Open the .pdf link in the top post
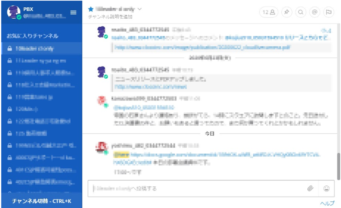 pos(202,47)
